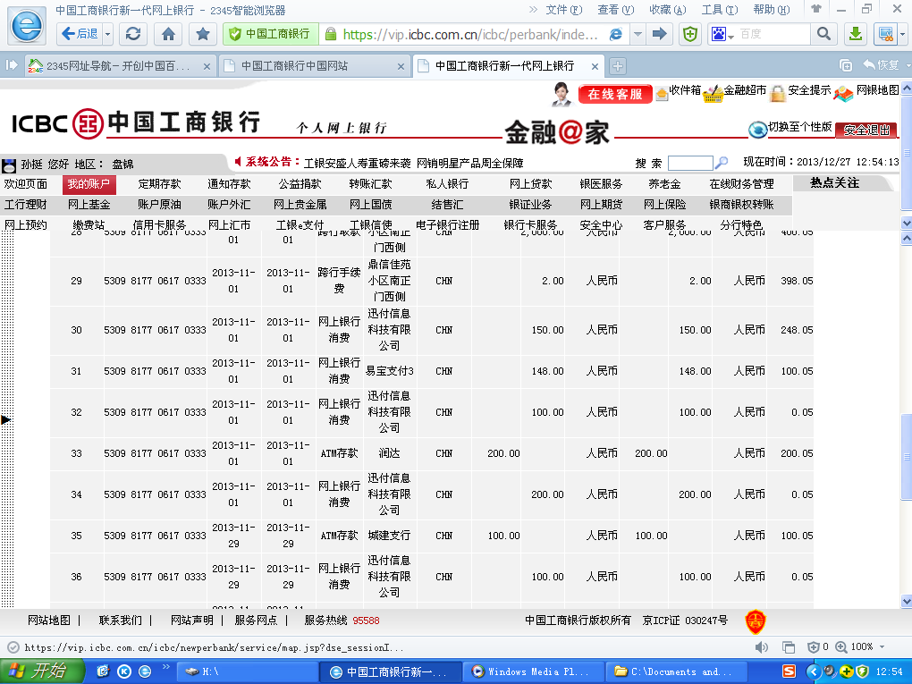This screenshot has width=912, height=684.
Task: Click 切换至个性版 switch version icon
Action: (x=758, y=129)
